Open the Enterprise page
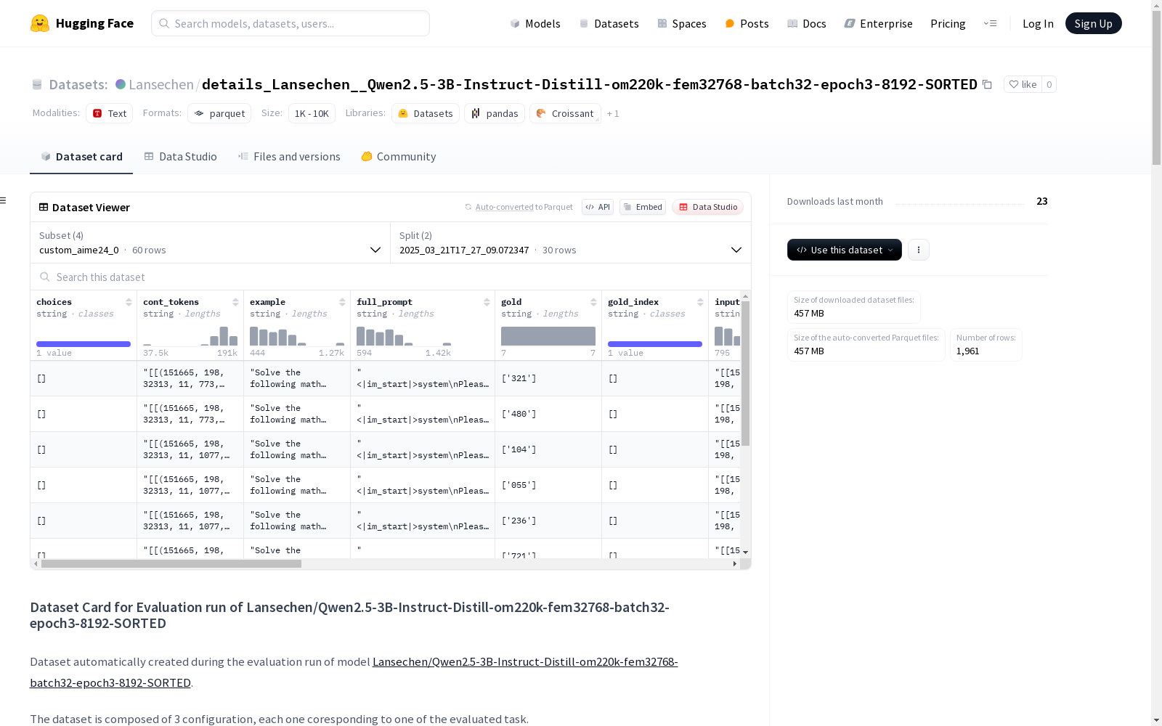The image size is (1162, 726). (x=878, y=23)
